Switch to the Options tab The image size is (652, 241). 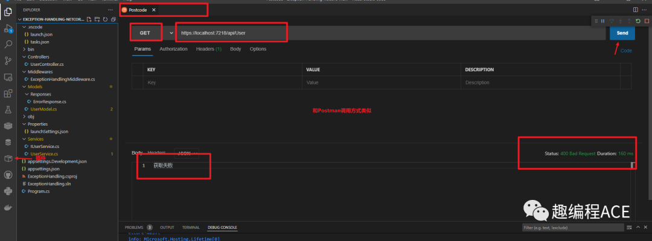[258, 49]
